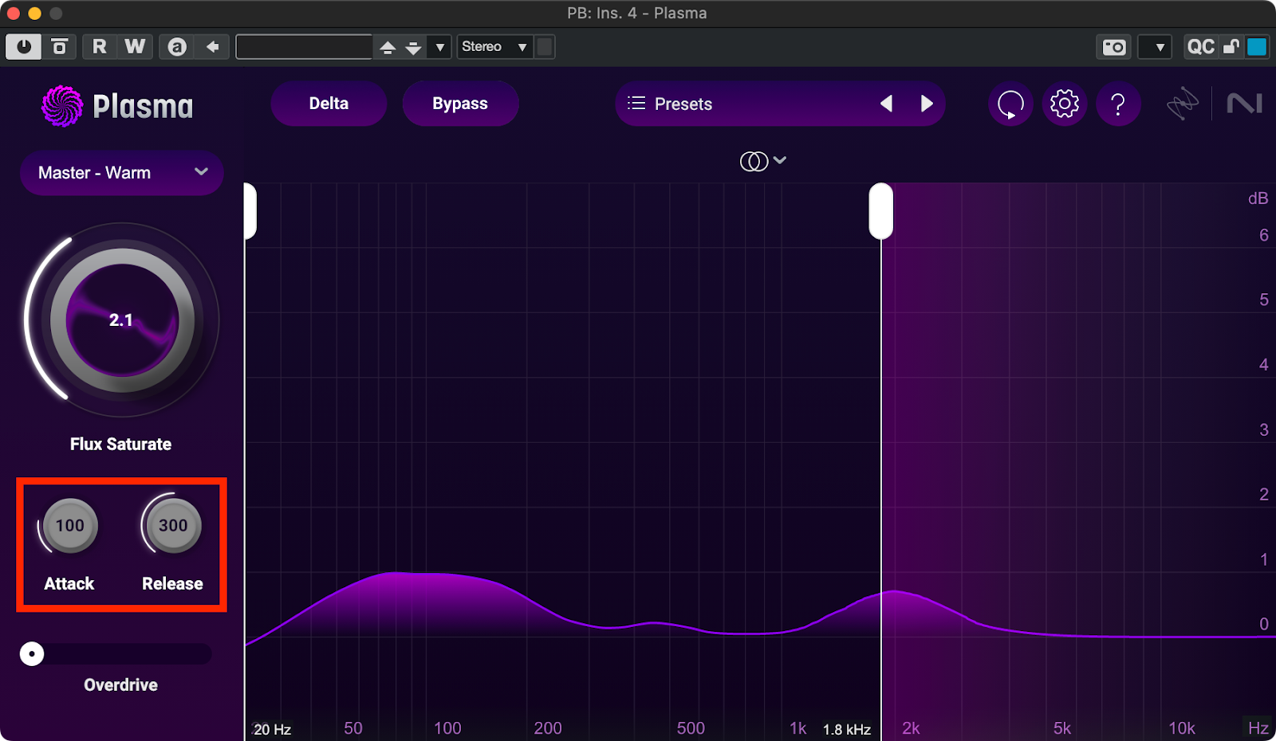
Task: Click the Native Instruments logo icon
Action: [x=1244, y=104]
